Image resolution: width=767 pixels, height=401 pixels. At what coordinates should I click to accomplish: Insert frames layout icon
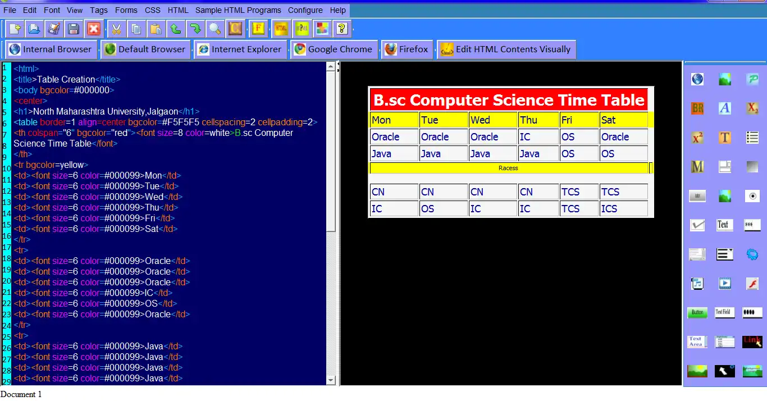[x=725, y=167]
